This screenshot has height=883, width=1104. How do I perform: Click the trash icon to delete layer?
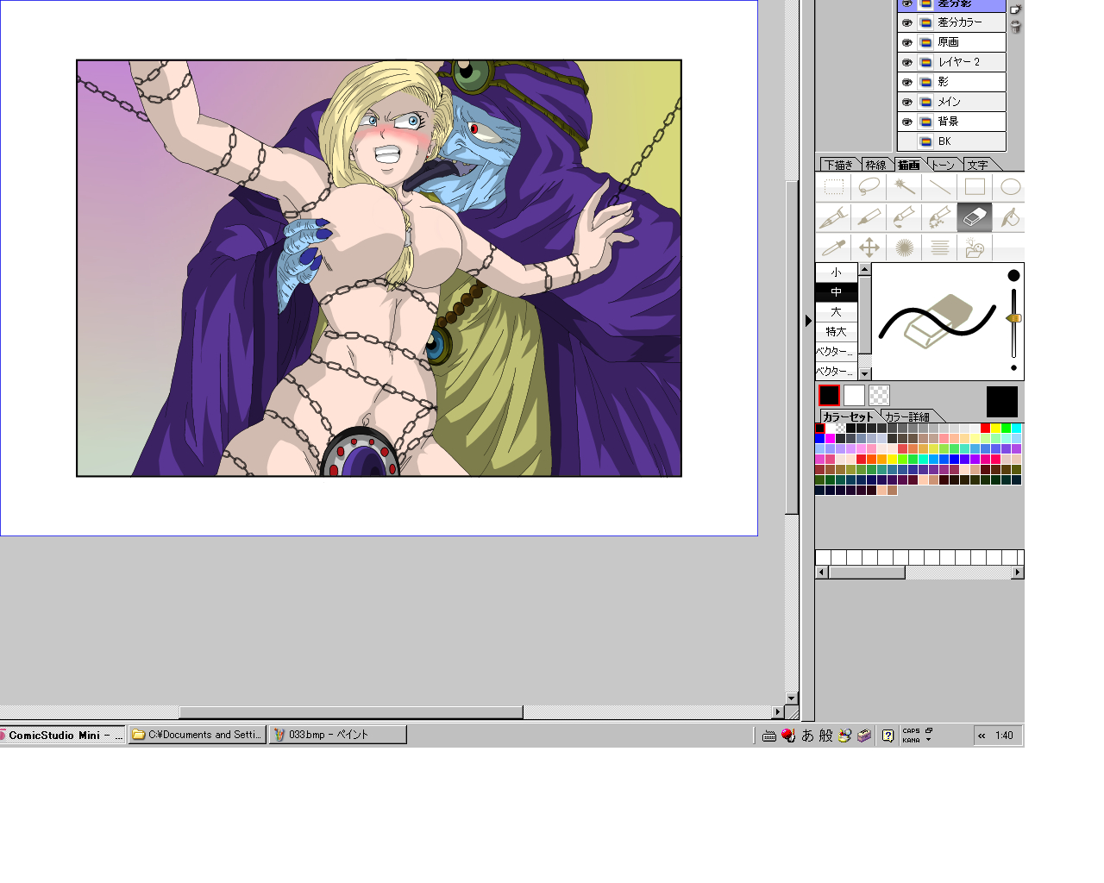1015,28
